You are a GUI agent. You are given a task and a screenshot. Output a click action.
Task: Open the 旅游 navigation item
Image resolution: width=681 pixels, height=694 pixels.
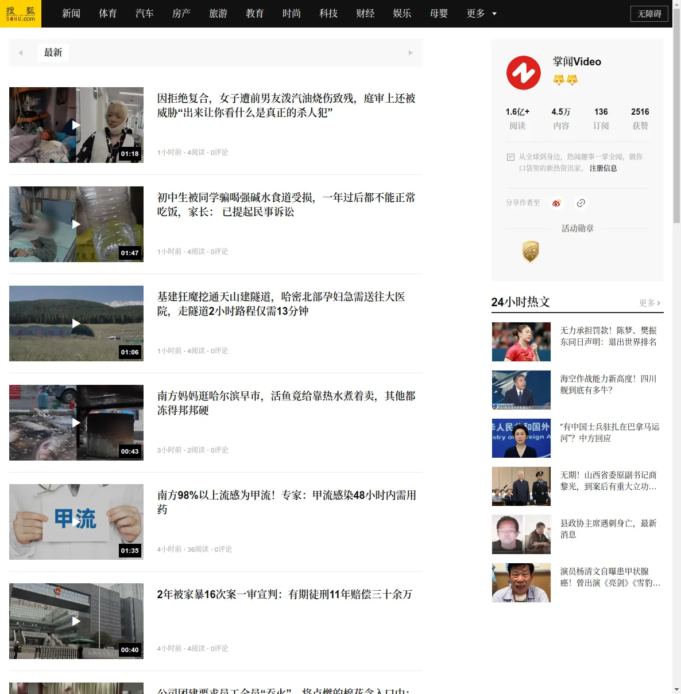[x=218, y=13]
